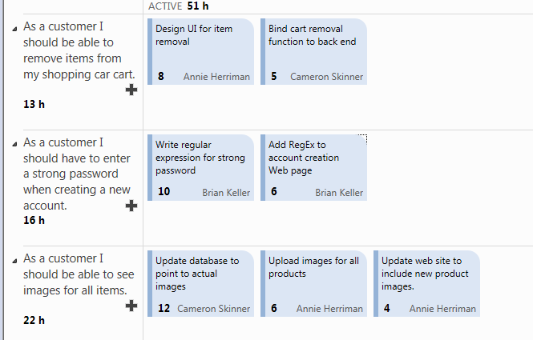This screenshot has height=340, width=533.
Task: Open the strong password story title
Action: click(77, 174)
